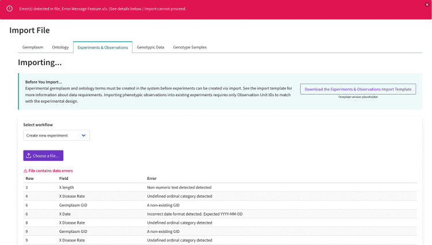The image size is (432, 245).
Task: Expand the Select workflow dropdown chevron
Action: click(x=84, y=135)
